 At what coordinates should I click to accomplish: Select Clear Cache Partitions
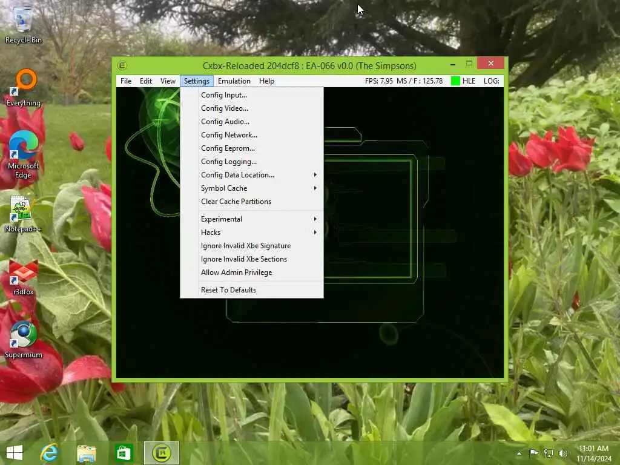tap(252, 202)
